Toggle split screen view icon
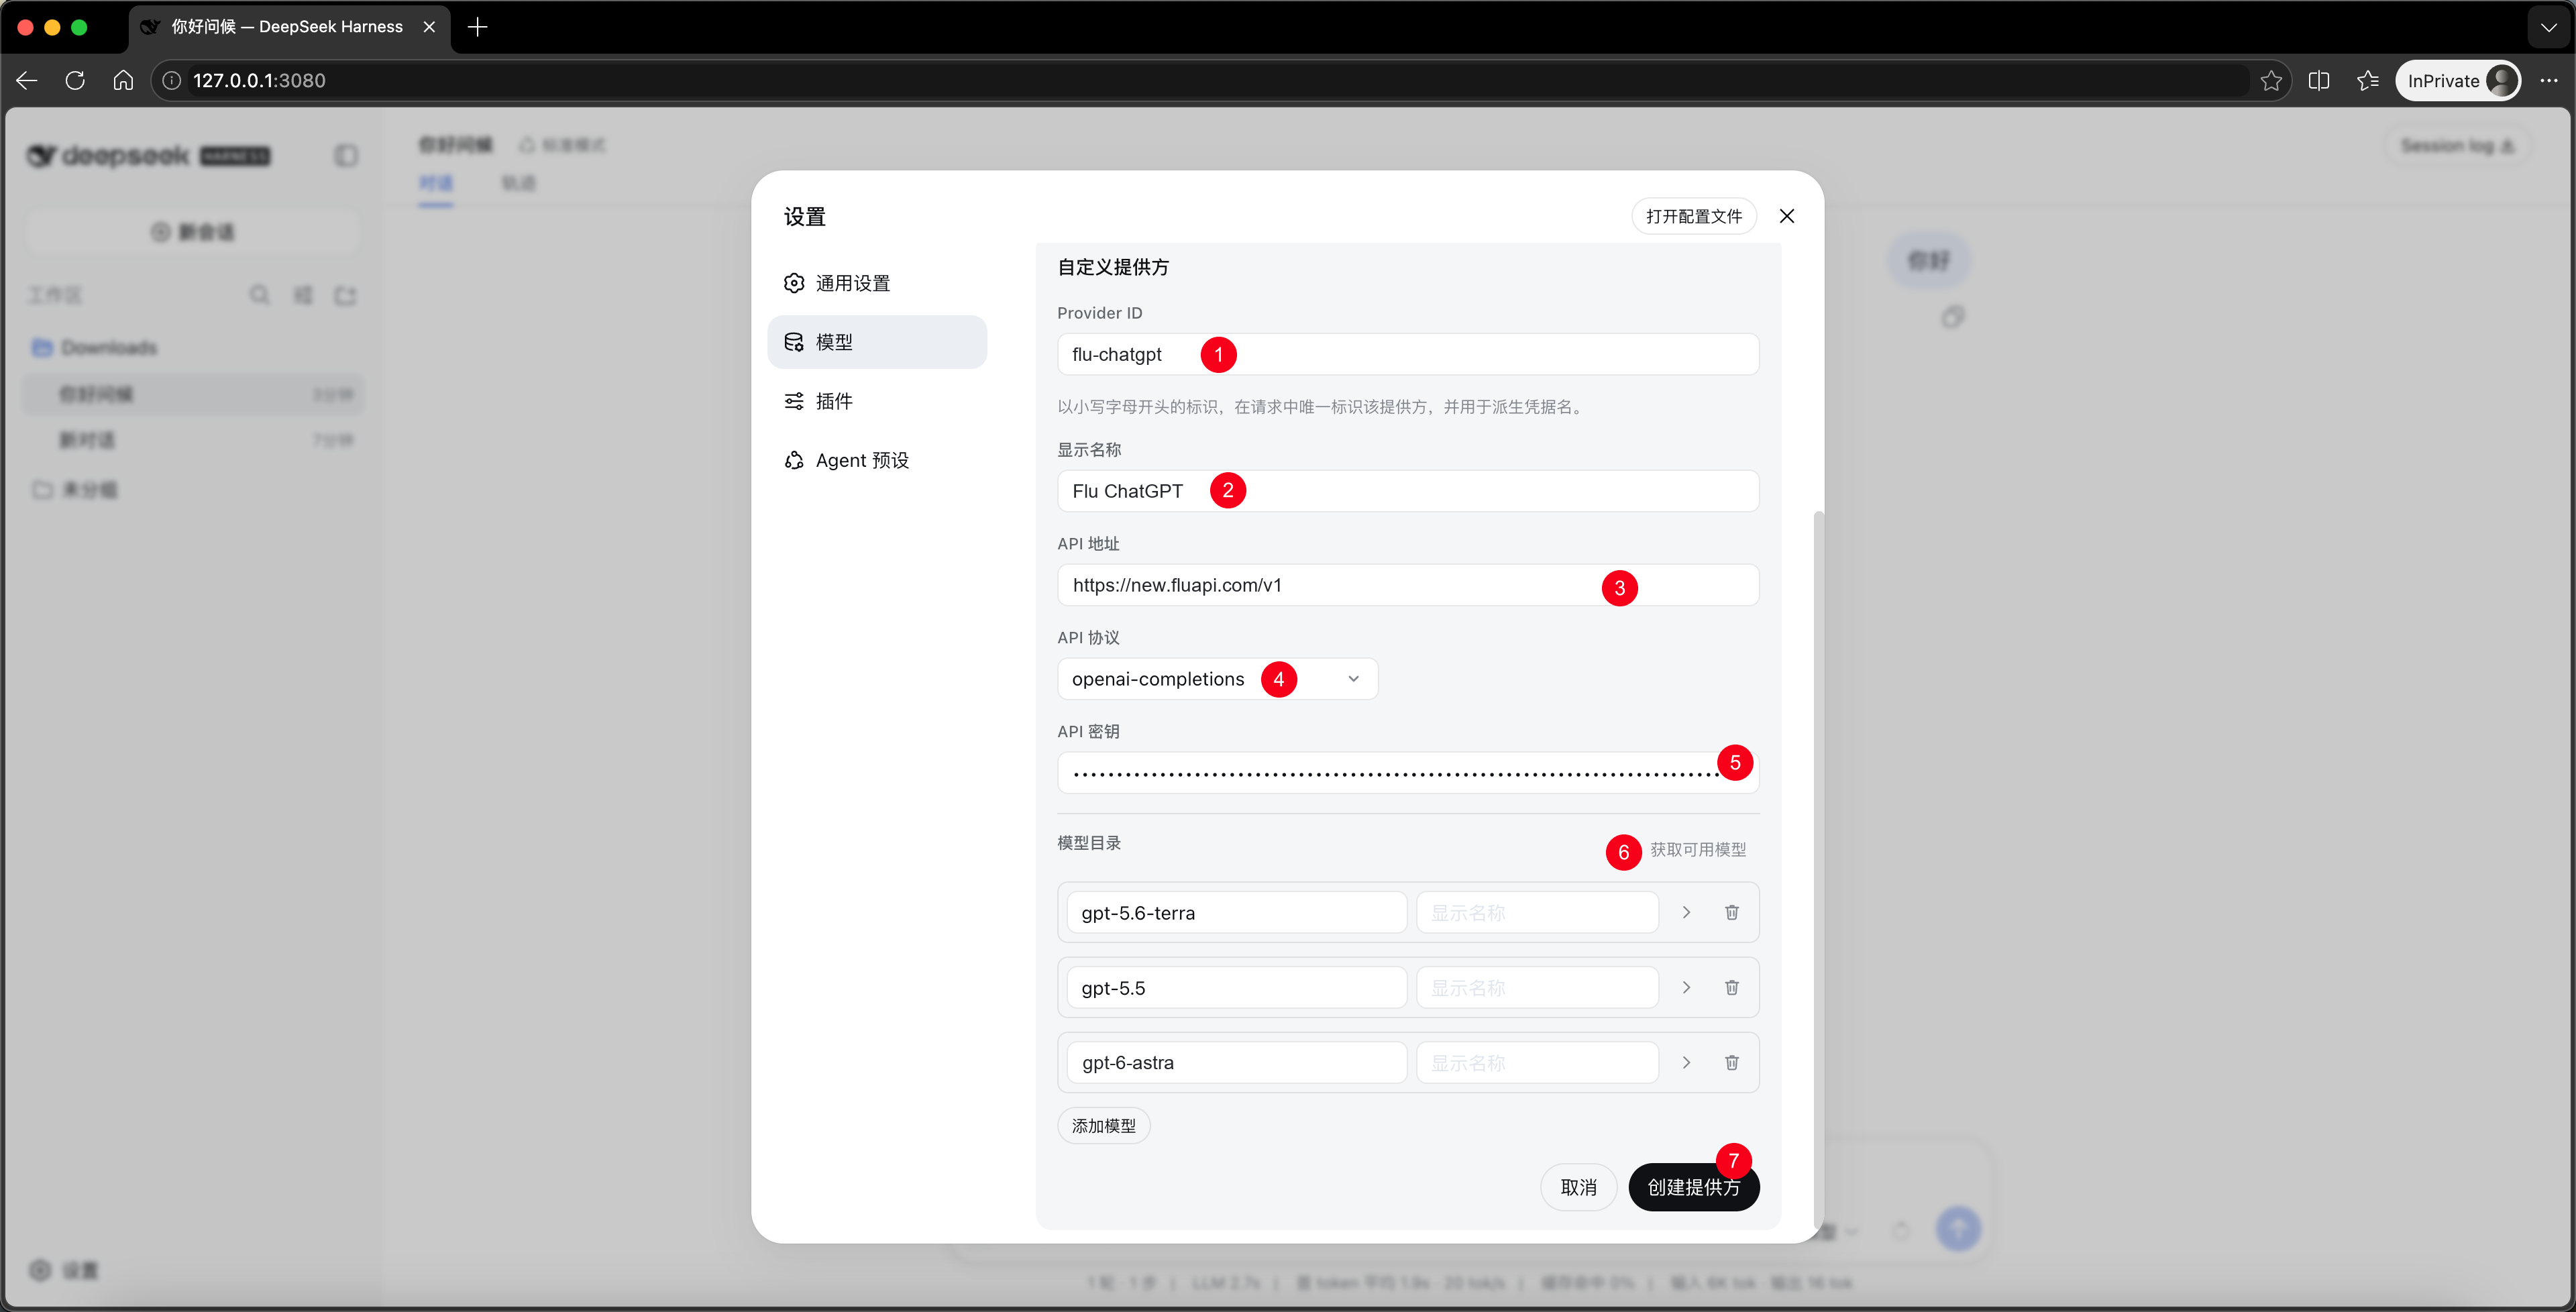The width and height of the screenshot is (2576, 1312). 2319,81
